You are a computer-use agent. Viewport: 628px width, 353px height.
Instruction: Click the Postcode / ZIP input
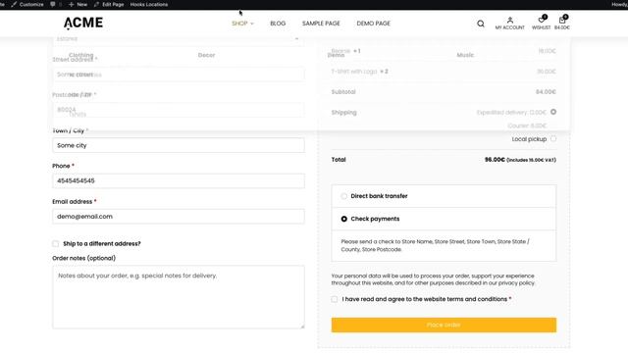pyautogui.click(x=179, y=110)
